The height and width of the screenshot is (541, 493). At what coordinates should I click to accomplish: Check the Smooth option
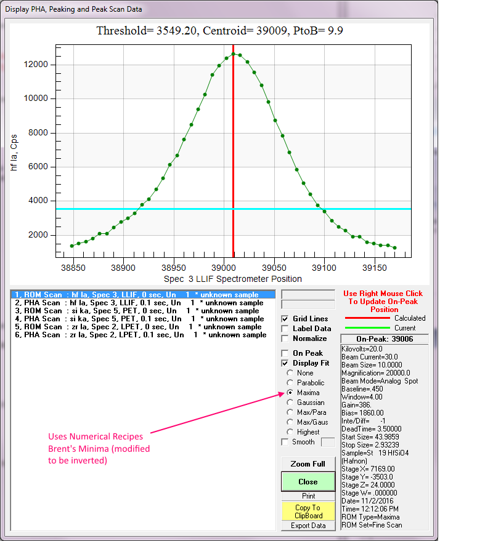(x=285, y=442)
